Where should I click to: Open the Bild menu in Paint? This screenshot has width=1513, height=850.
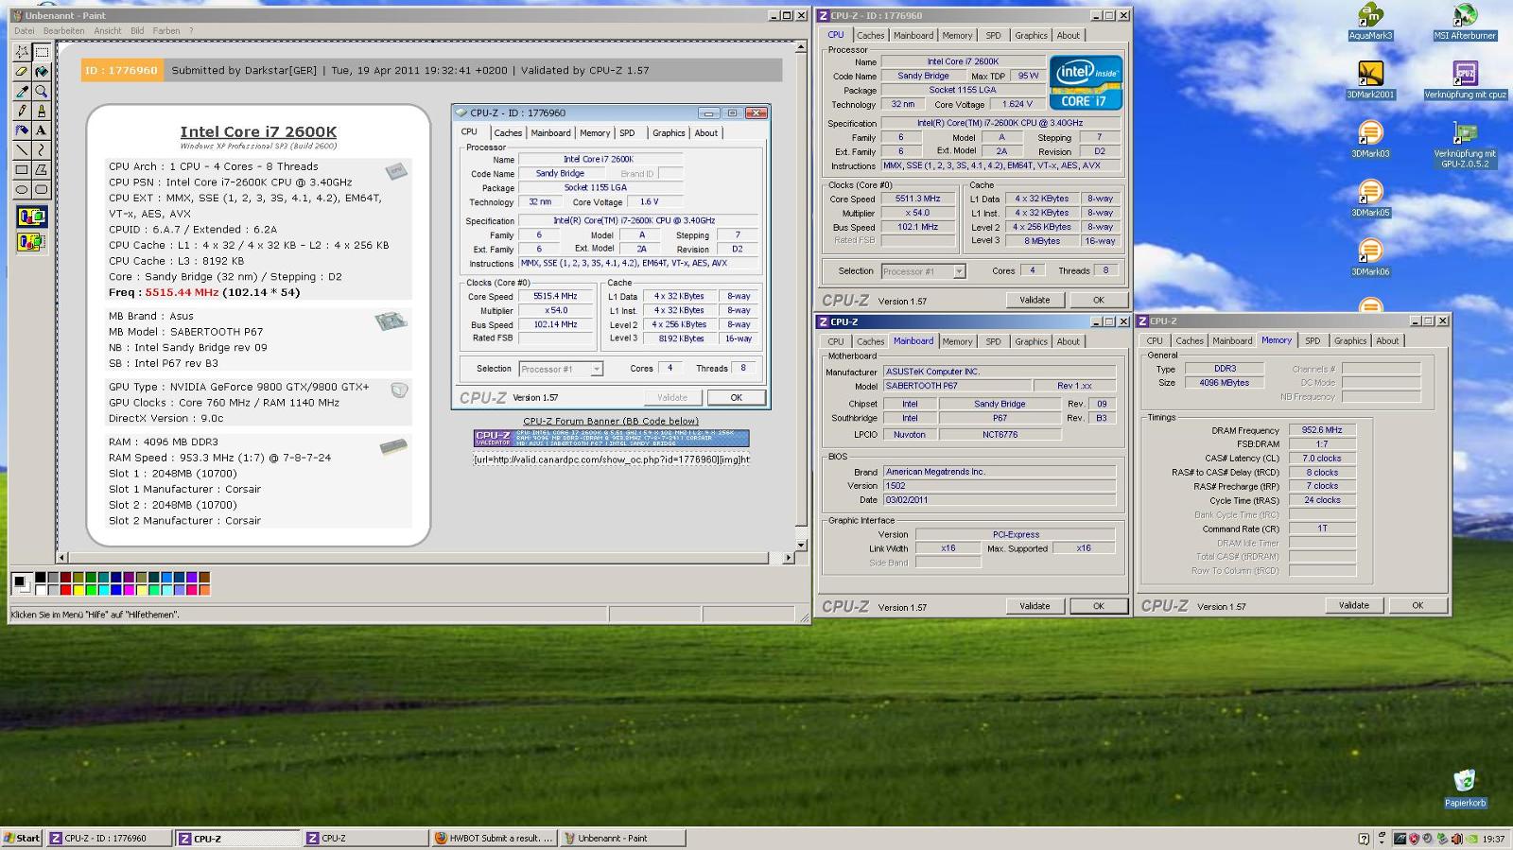pos(137,30)
